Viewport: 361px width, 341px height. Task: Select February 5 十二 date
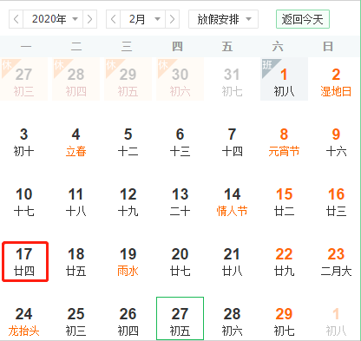tap(128, 142)
